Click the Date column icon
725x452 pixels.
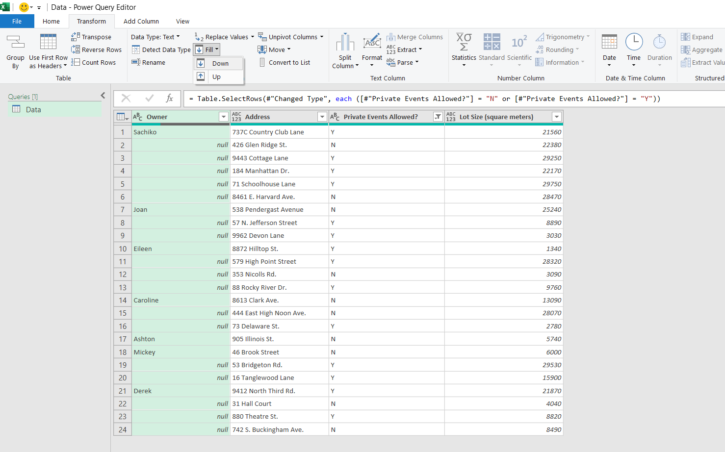(609, 43)
